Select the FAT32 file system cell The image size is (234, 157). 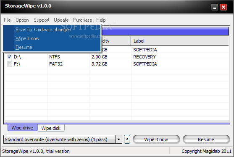coord(56,64)
